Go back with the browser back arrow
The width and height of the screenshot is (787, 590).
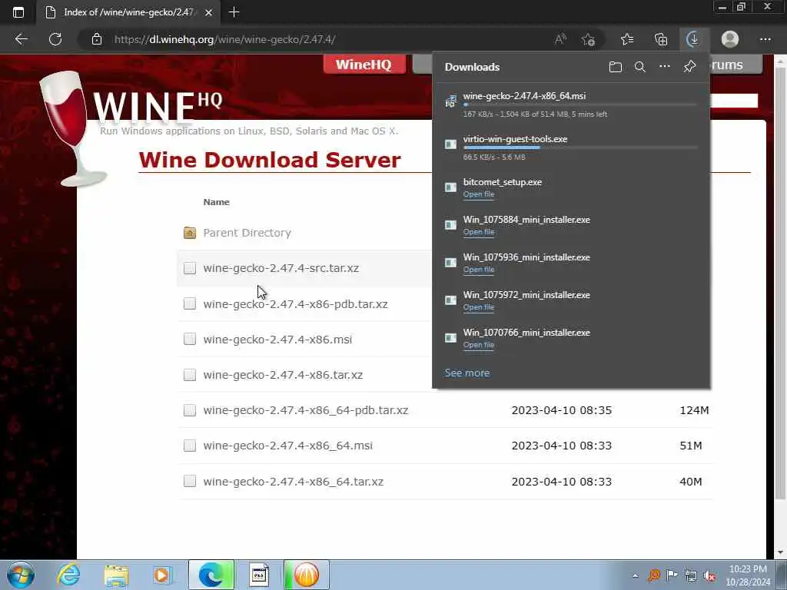tap(21, 39)
